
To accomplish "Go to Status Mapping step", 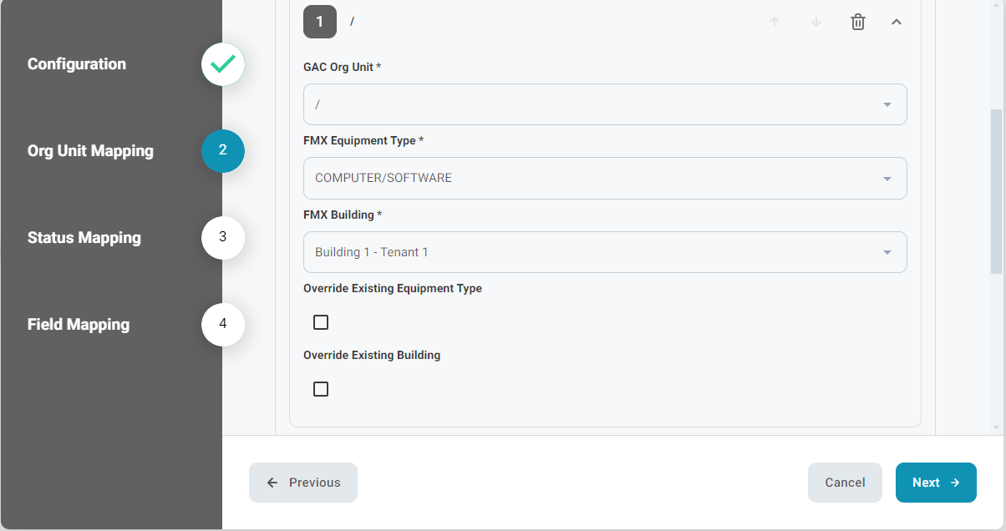I will (x=84, y=238).
